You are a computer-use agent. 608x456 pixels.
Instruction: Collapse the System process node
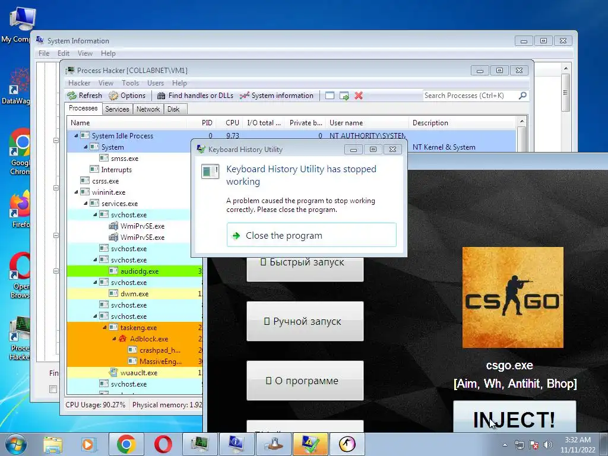(85, 147)
